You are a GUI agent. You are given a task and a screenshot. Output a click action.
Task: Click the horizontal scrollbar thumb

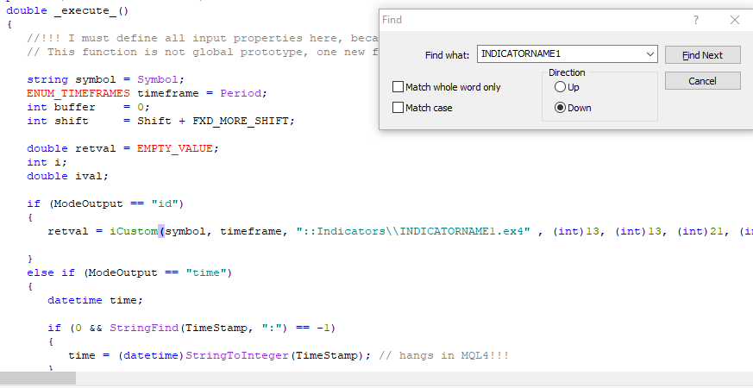[x=38, y=378]
